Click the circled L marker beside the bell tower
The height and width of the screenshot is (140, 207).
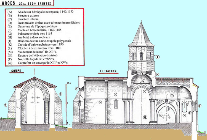coord(158,57)
